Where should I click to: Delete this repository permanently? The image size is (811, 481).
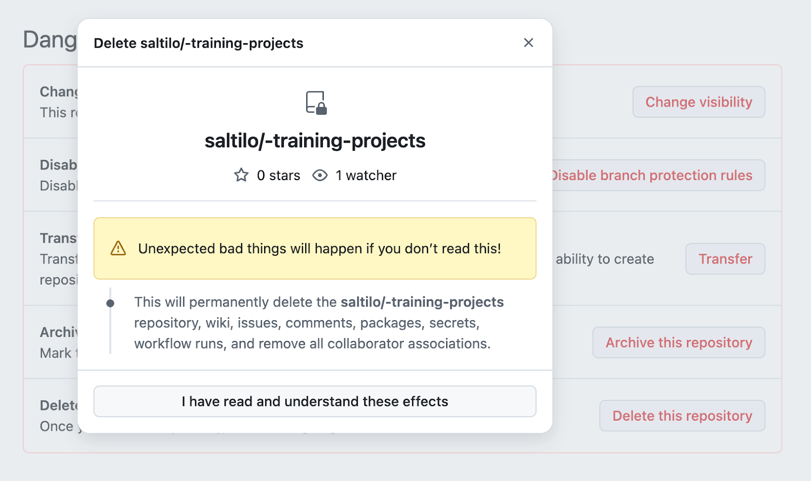coord(682,416)
